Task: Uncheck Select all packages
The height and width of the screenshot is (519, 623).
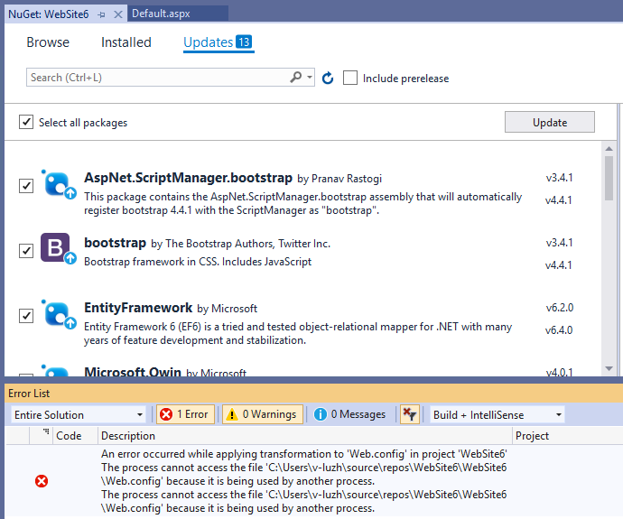Action: (26, 122)
